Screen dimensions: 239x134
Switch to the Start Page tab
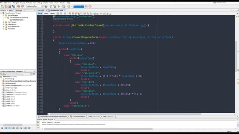(41, 11)
